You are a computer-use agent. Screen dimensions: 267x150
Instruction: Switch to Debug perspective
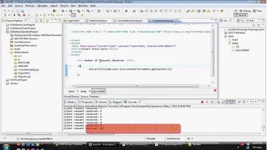[x=245, y=11]
